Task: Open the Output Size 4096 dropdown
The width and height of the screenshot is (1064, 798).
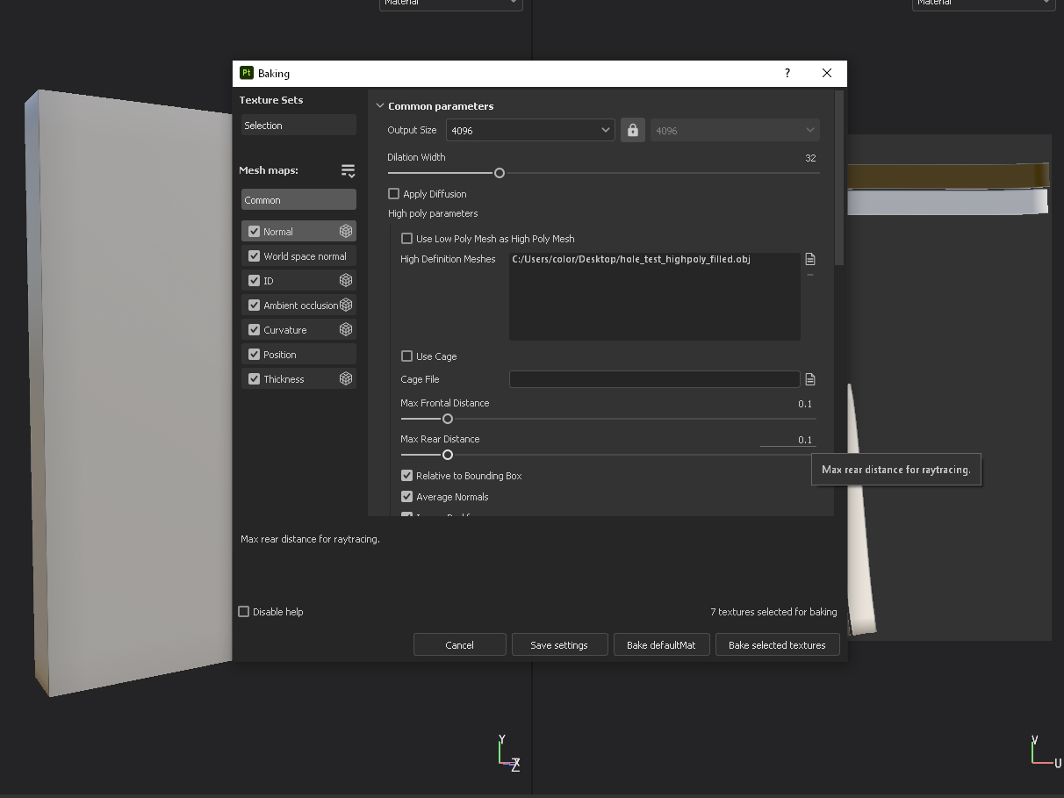Action: [529, 130]
